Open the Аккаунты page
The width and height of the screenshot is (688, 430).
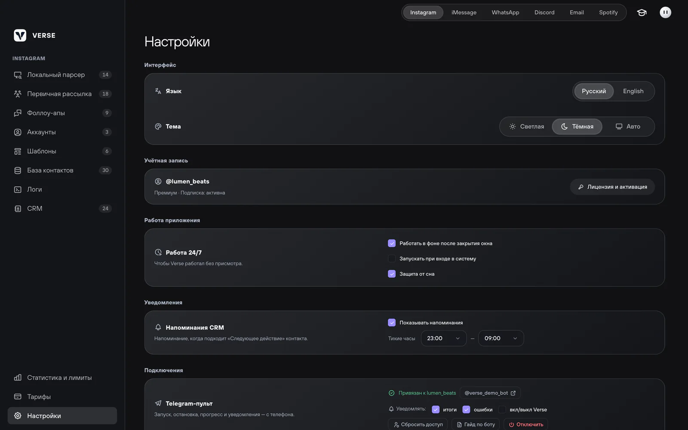coord(62,132)
